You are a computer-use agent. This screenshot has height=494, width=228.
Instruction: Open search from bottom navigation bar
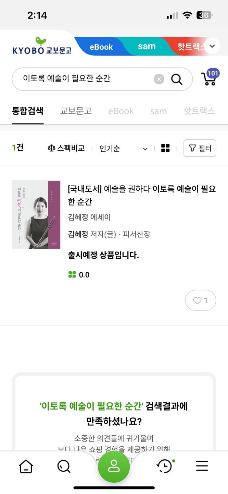pyautogui.click(x=64, y=466)
